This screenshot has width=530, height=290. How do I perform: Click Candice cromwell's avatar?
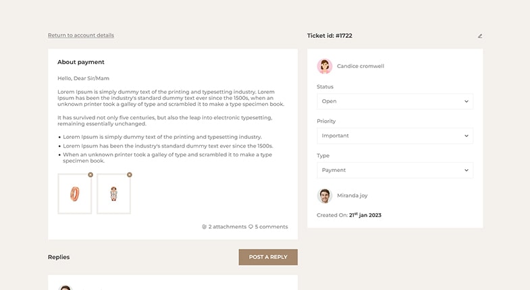325,66
